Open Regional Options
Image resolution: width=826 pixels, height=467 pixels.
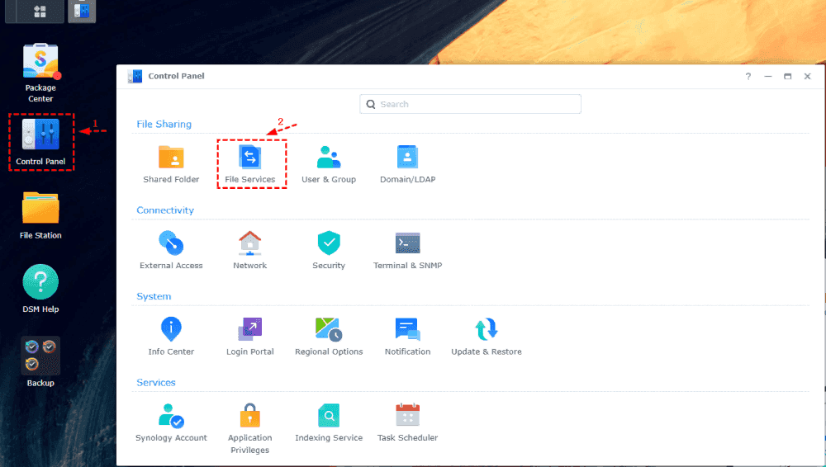(x=329, y=337)
